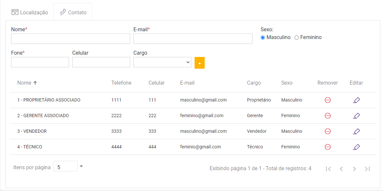
Task: Open the Cargo dropdown list
Action: click(162, 62)
